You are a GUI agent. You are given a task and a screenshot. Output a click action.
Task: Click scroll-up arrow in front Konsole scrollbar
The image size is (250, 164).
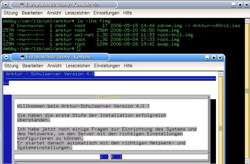coord(221,74)
